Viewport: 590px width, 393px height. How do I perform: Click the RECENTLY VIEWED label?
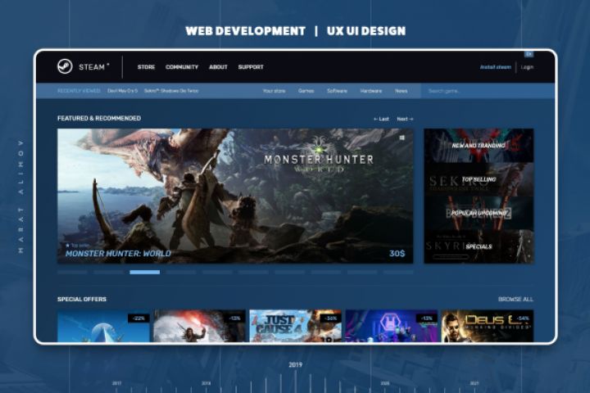79,91
